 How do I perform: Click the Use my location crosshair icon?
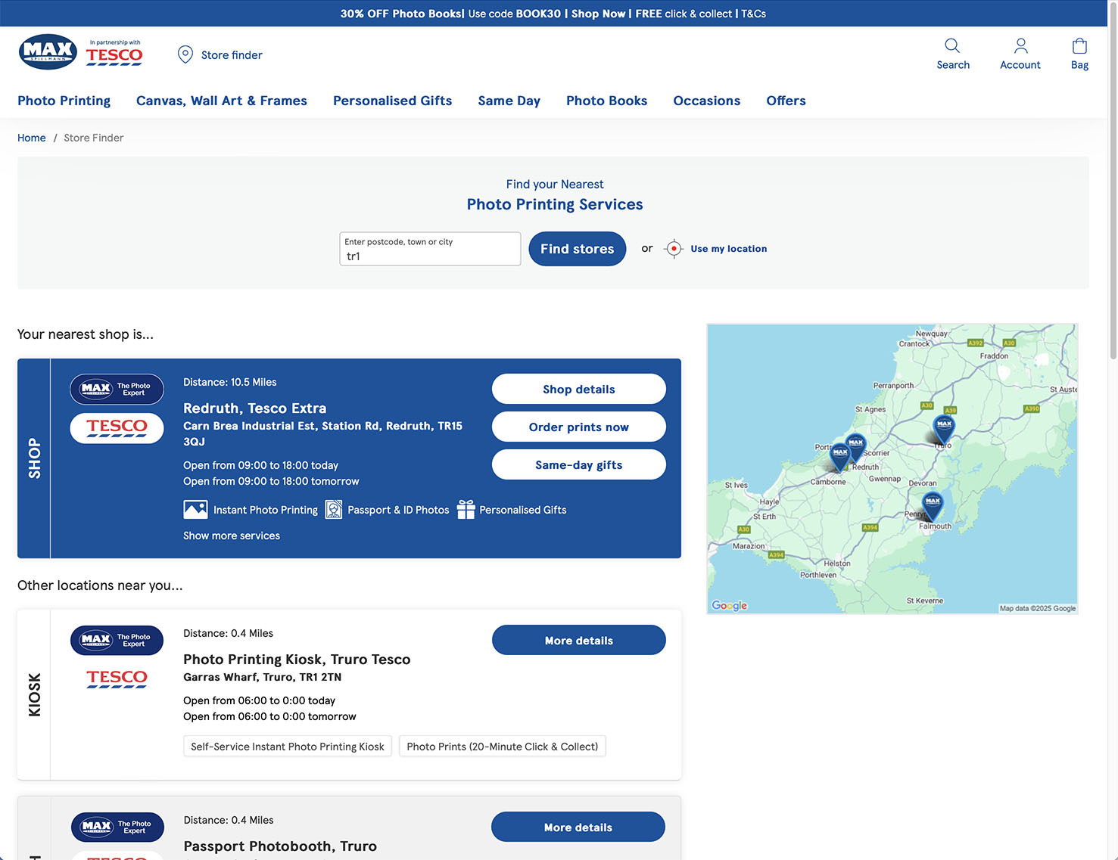(x=674, y=249)
